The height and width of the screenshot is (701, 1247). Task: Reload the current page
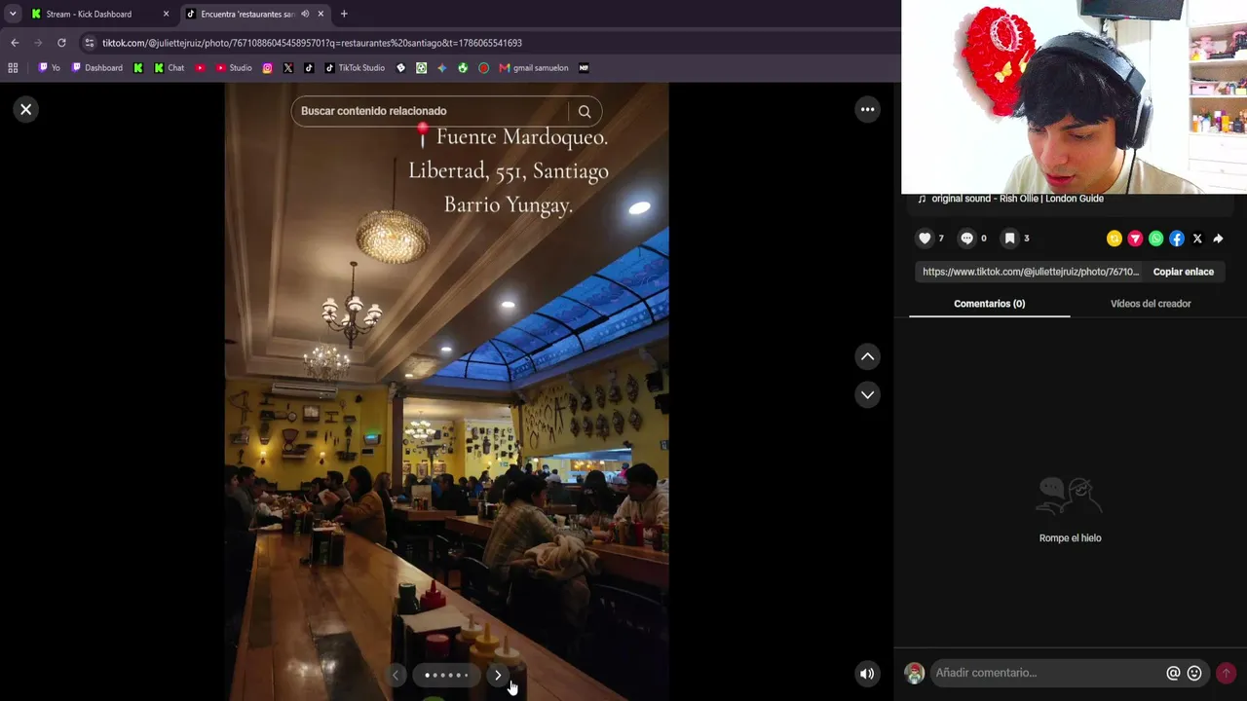coord(61,43)
